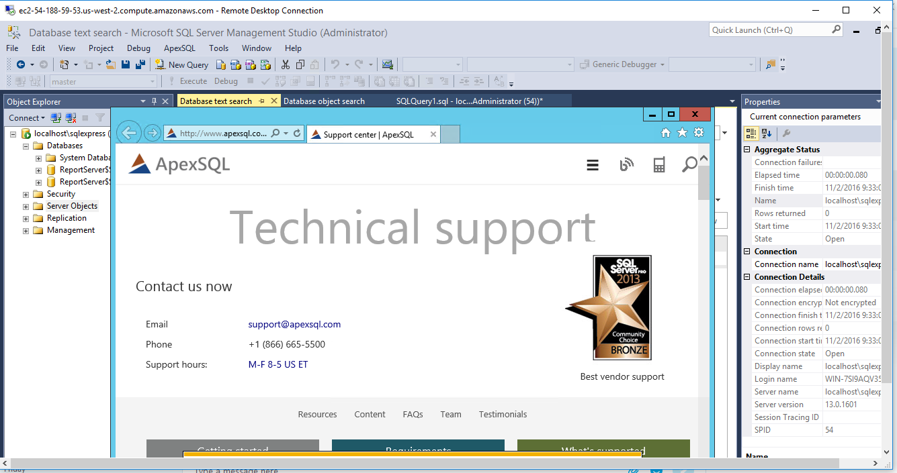Switch to Database object search tab
Image resolution: width=897 pixels, height=473 pixels.
(x=324, y=101)
